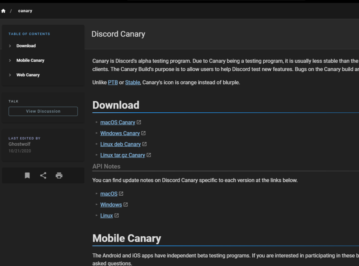Click external link icon beside Linux deb Canary

(x=144, y=144)
